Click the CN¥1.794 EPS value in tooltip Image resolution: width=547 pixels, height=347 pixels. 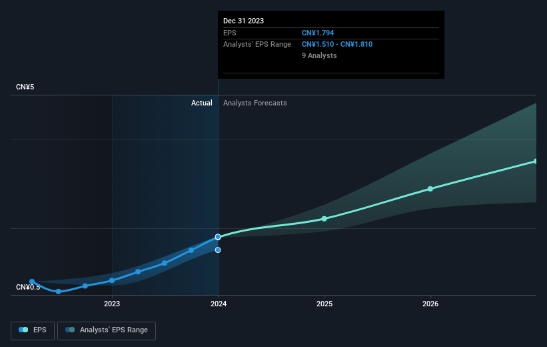click(318, 33)
